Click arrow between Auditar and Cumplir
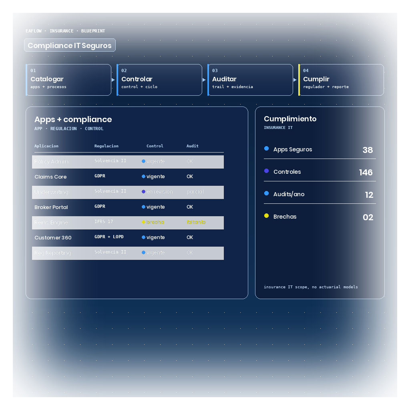410x410 pixels. click(x=295, y=80)
